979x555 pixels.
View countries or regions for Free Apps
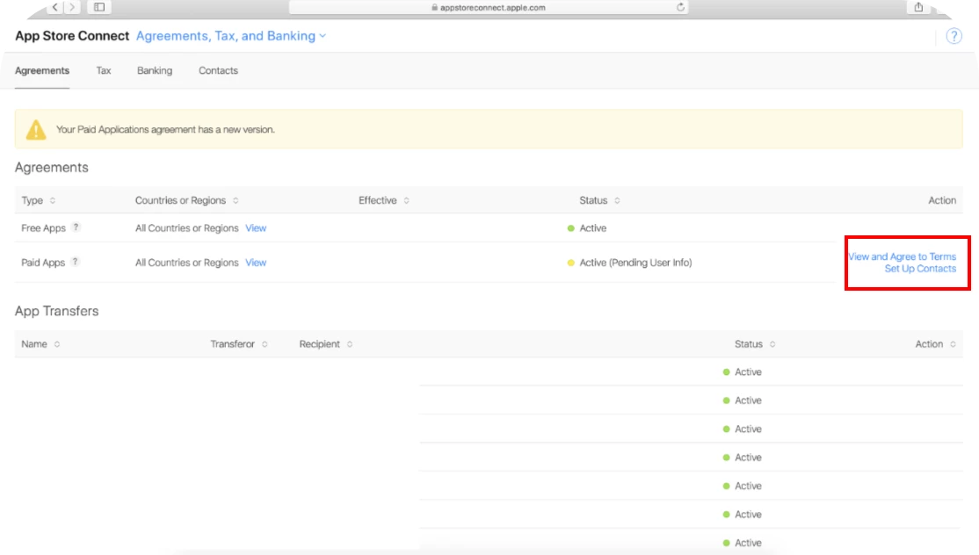click(x=256, y=228)
